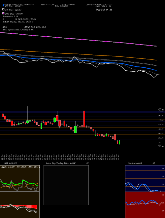Click the blue 20 Day legend swatch
Viewport: 165px width, 218px height.
click(x=3, y=6)
